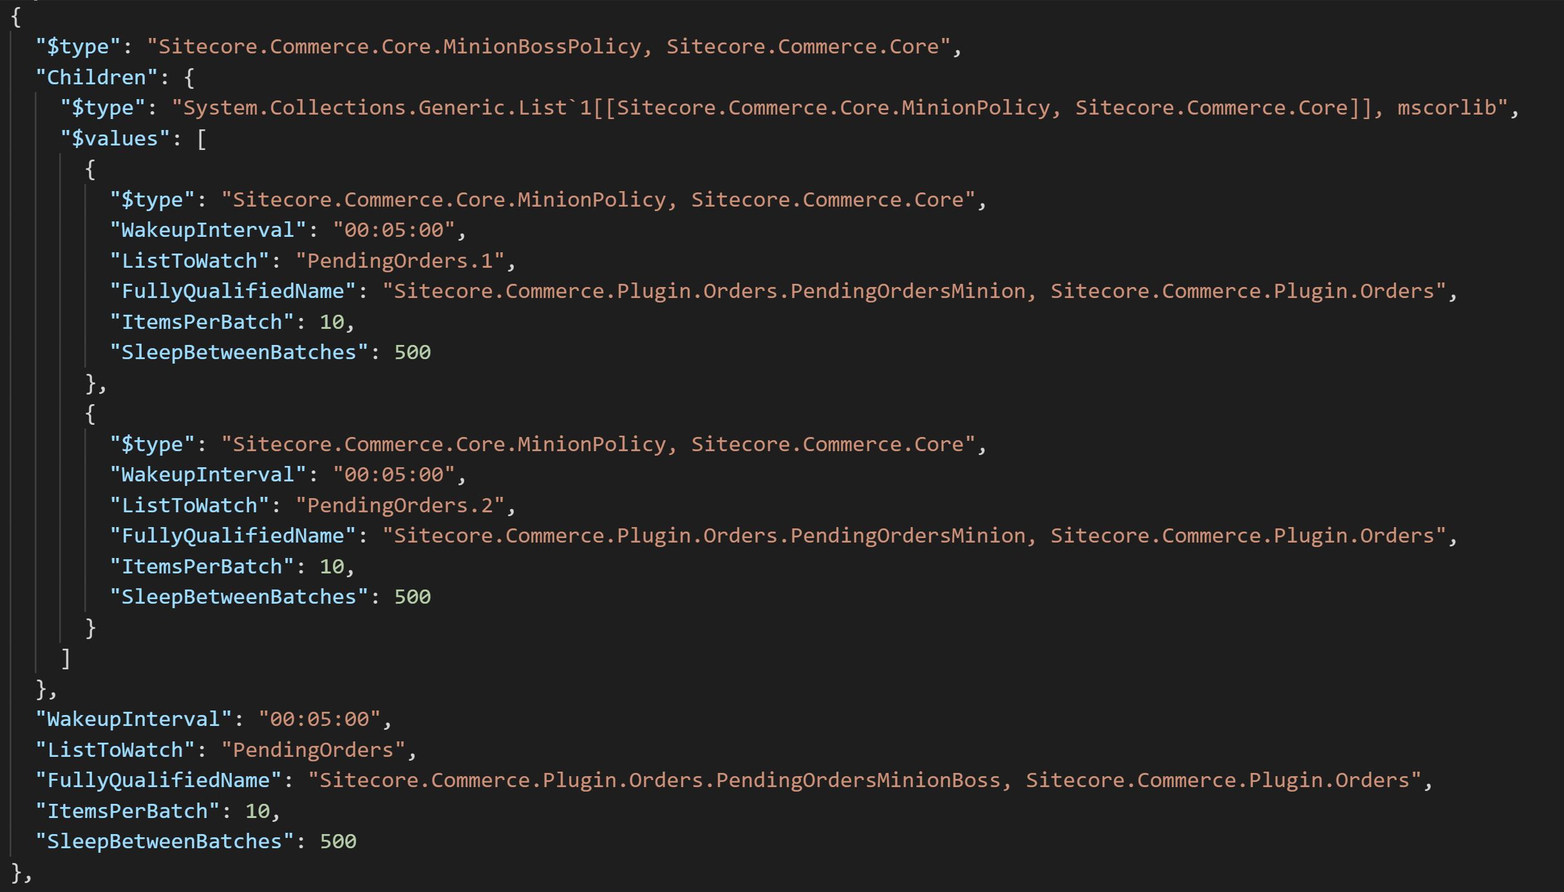The width and height of the screenshot is (1564, 892).
Task: Click closing square bracket of values array
Action: tap(66, 658)
